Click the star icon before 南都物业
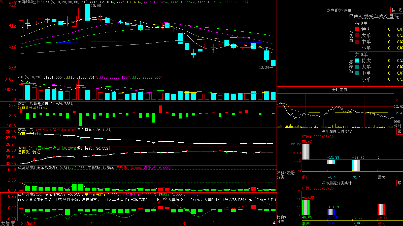This screenshot has height=226, width=403. coord(19,2)
